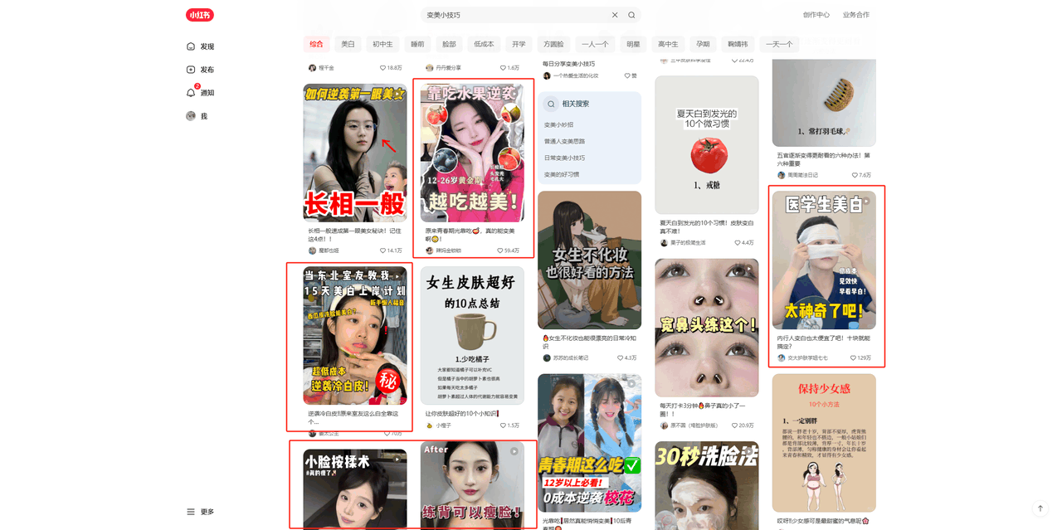Switch to the 综合 tab
1062x530 pixels.
316,43
